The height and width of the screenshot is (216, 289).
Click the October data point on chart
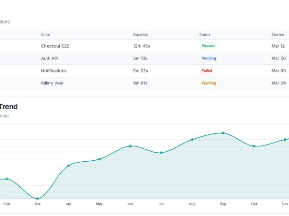(254, 146)
